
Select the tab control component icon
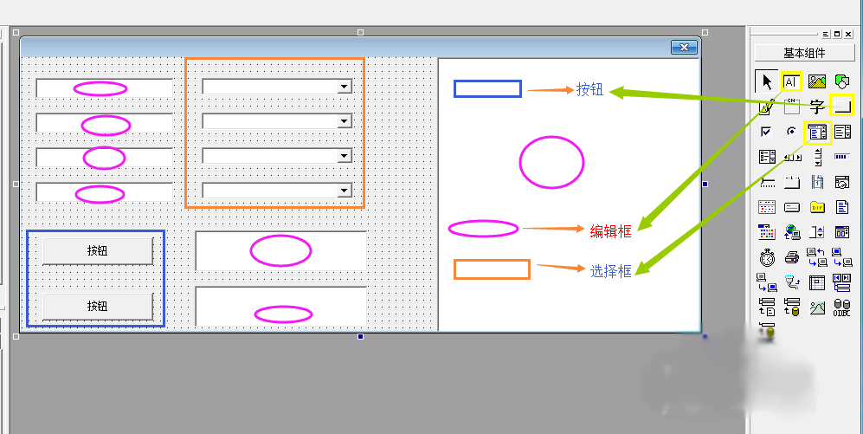[791, 182]
